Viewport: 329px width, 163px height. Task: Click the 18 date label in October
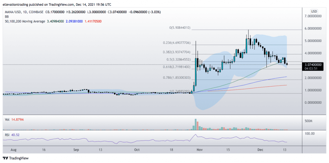pyautogui.click(x=172, y=150)
